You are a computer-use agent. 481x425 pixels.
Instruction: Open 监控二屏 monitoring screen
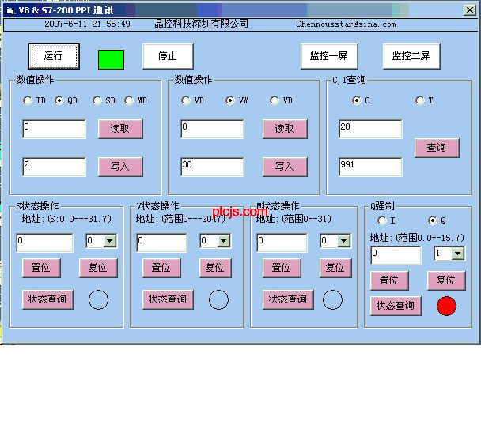click(x=411, y=56)
